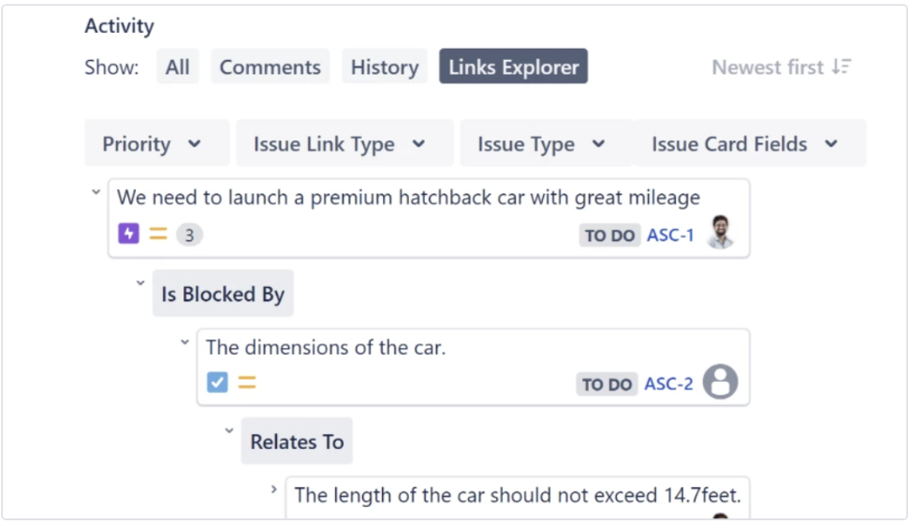The height and width of the screenshot is (522, 908).
Task: Collapse the Relates To group
Action: pos(229,430)
